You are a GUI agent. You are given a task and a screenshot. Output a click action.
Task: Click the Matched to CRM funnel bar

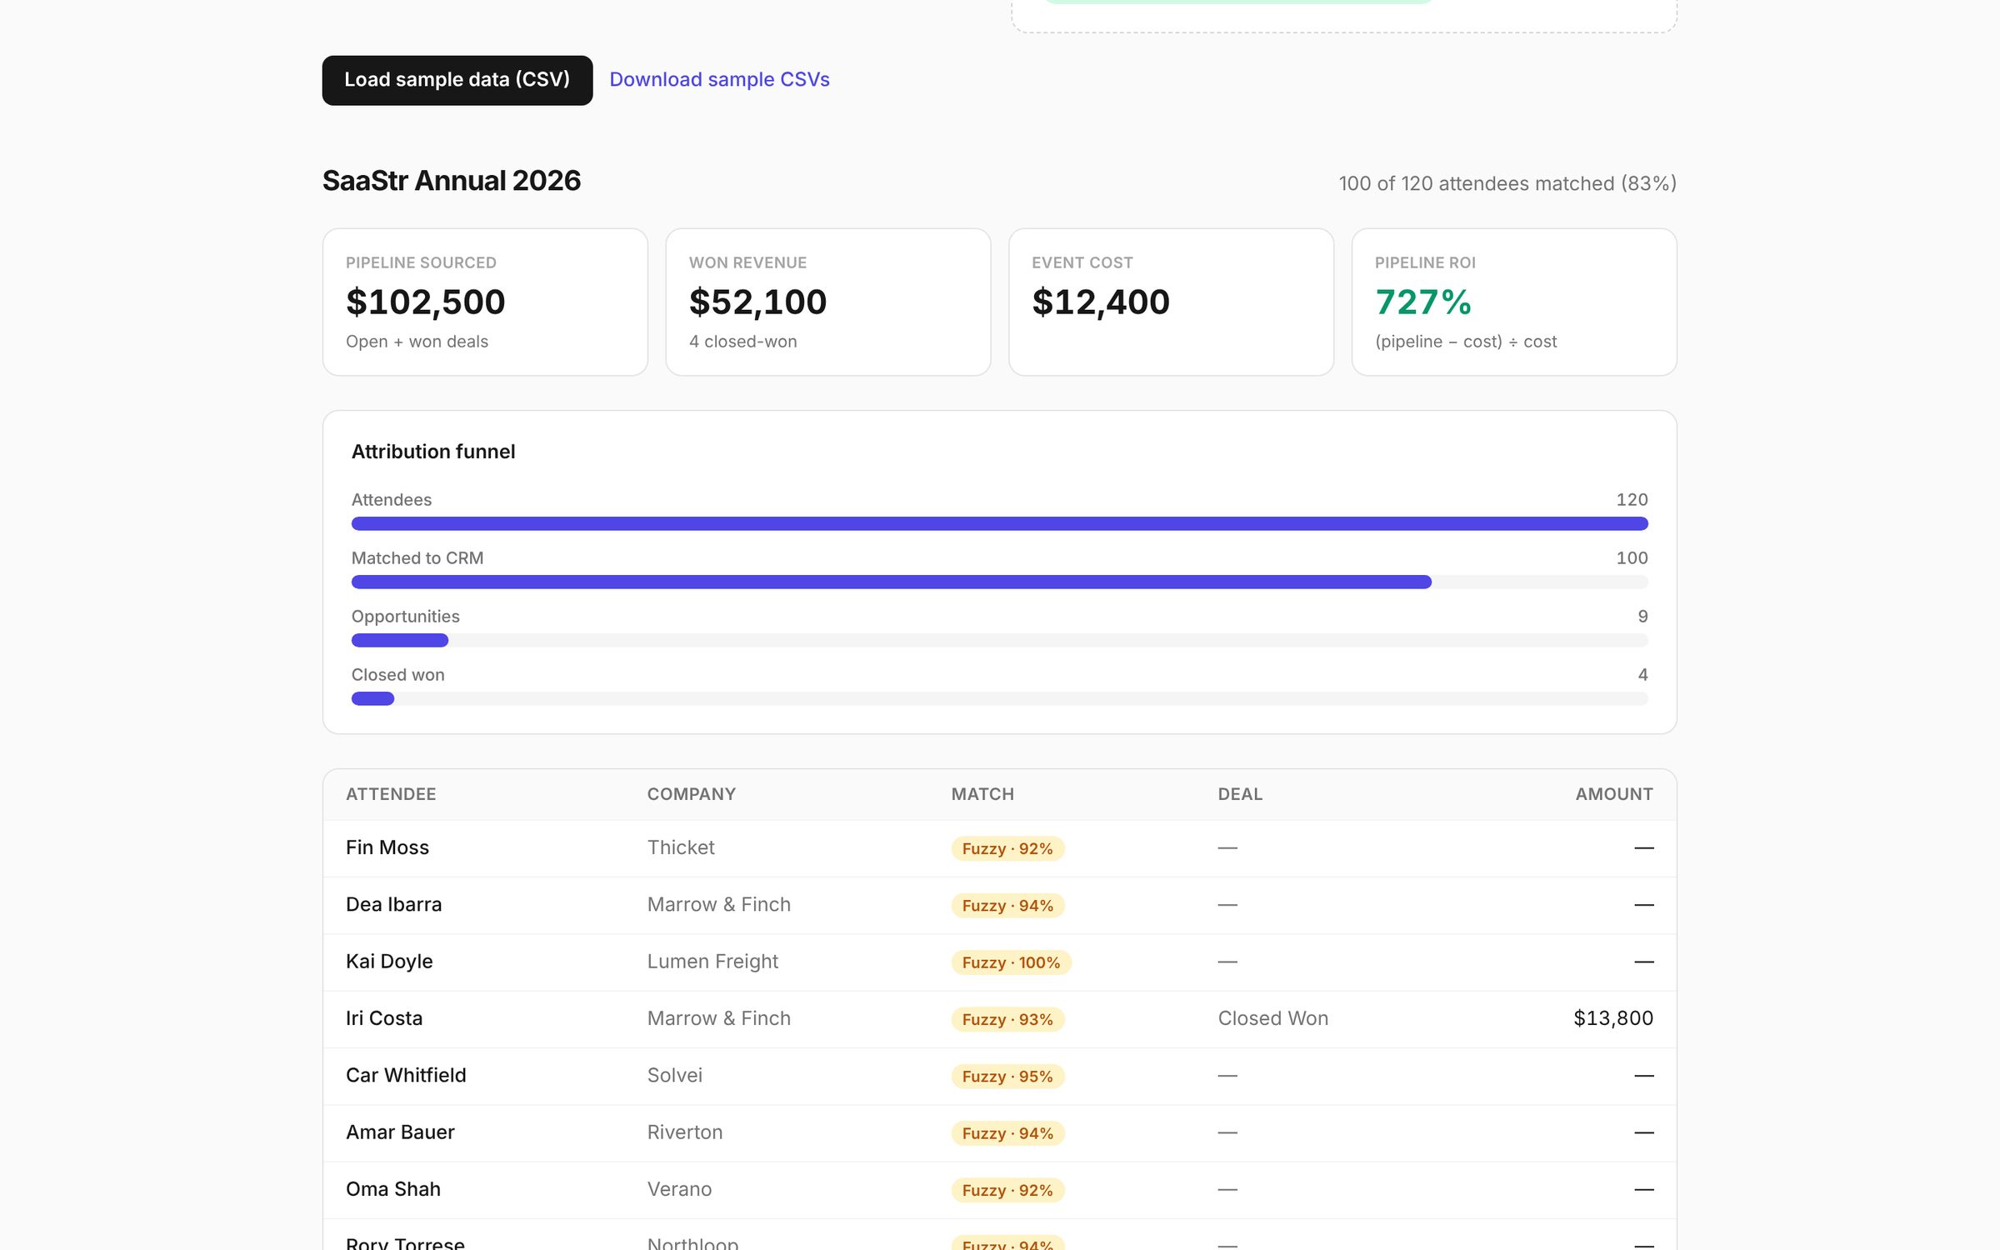click(999, 582)
